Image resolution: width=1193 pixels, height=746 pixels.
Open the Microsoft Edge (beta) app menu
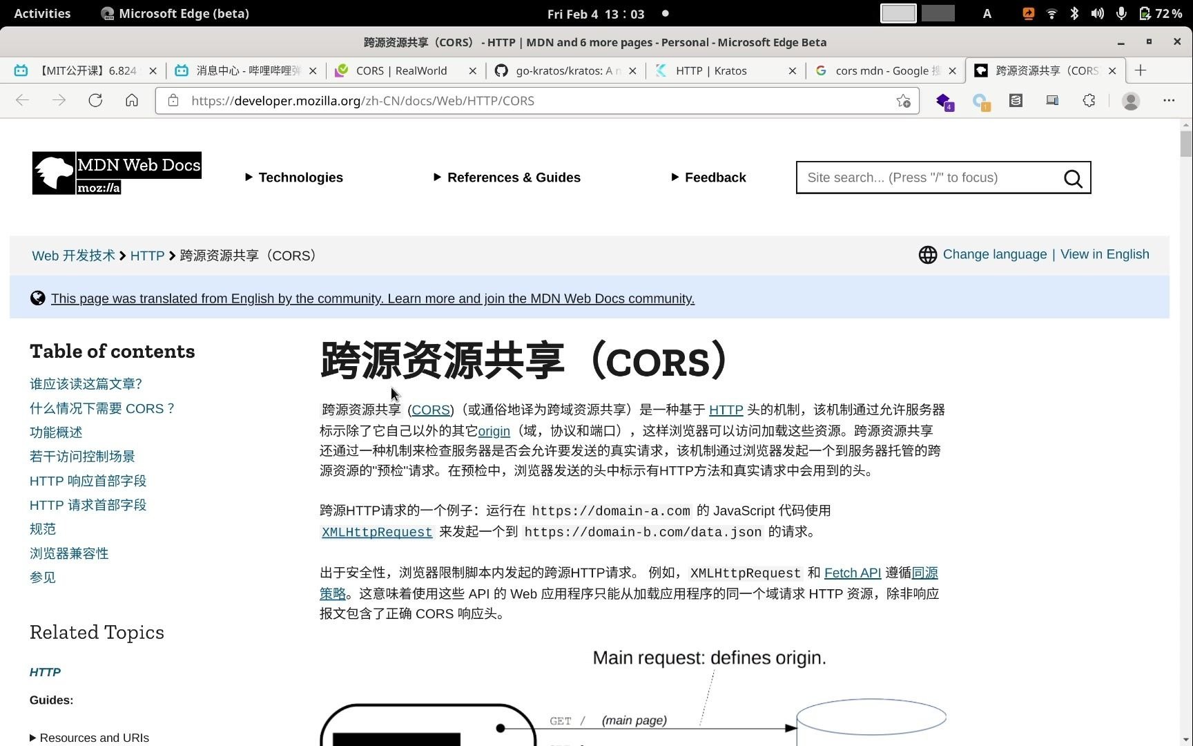coord(175,13)
